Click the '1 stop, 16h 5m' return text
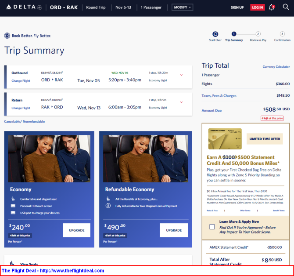Viewport: 294px width, 276px height. tap(158, 100)
